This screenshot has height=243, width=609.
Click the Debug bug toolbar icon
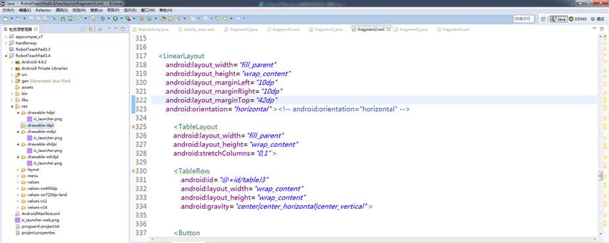click(x=103, y=18)
